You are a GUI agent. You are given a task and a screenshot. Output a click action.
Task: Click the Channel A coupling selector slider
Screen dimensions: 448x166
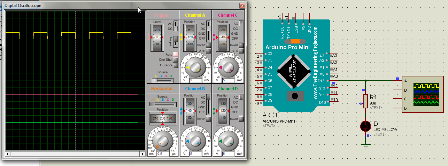coord(208,31)
